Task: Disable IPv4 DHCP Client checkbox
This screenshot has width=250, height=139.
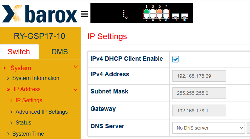Action: pyautogui.click(x=176, y=59)
